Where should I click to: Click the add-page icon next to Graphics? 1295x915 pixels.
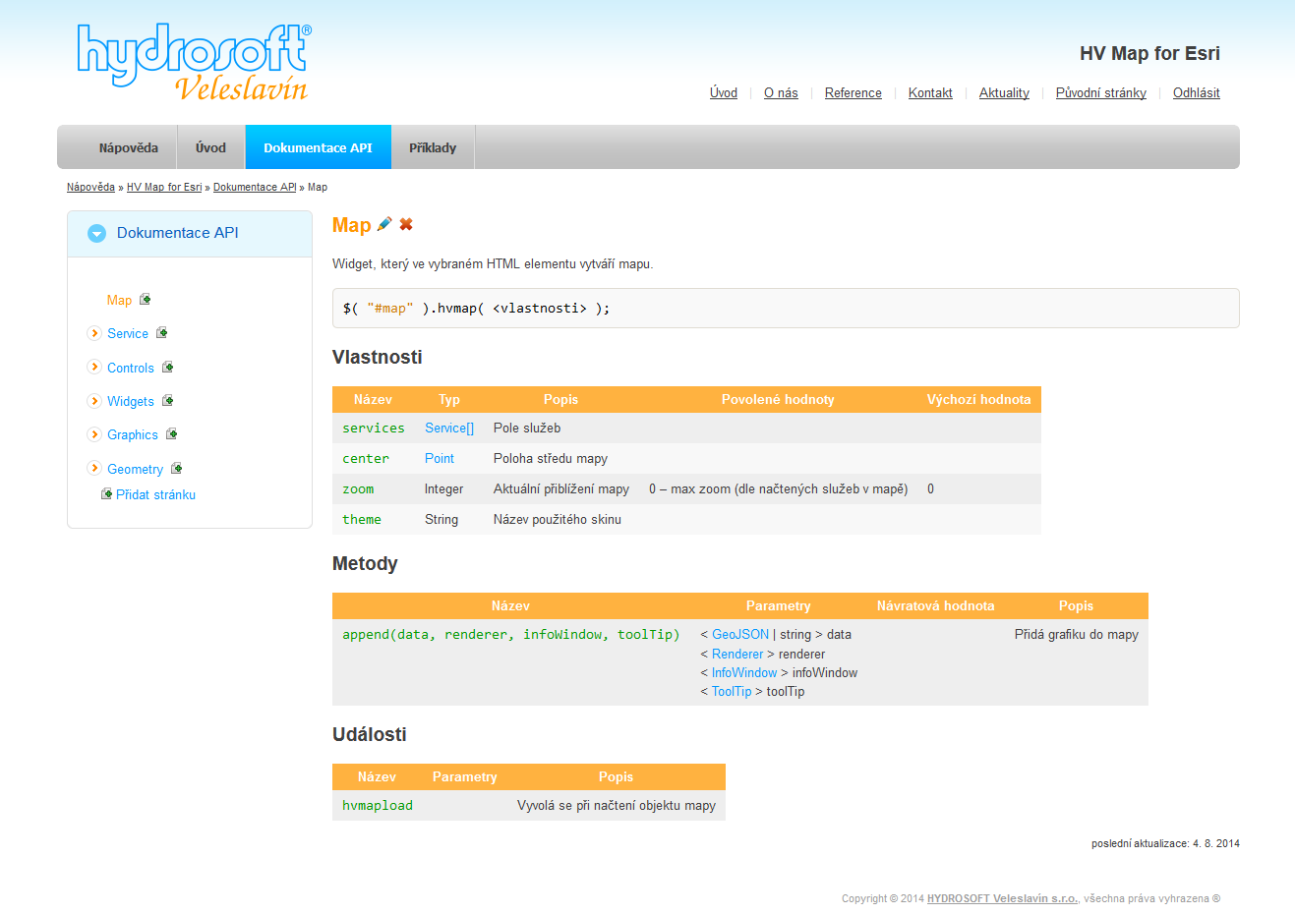172,434
